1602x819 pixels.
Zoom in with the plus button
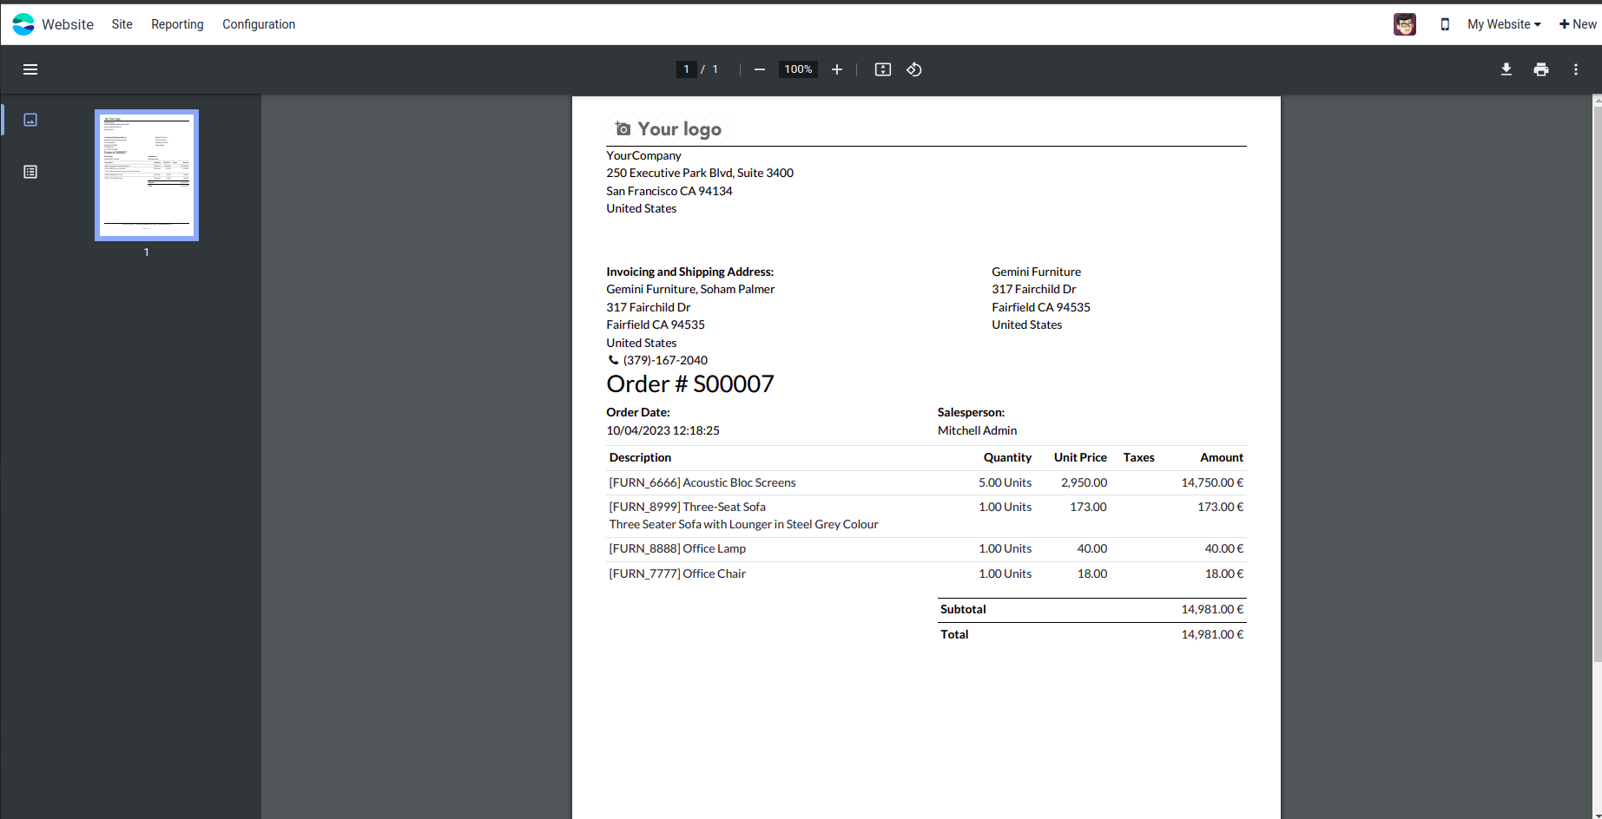pos(837,69)
